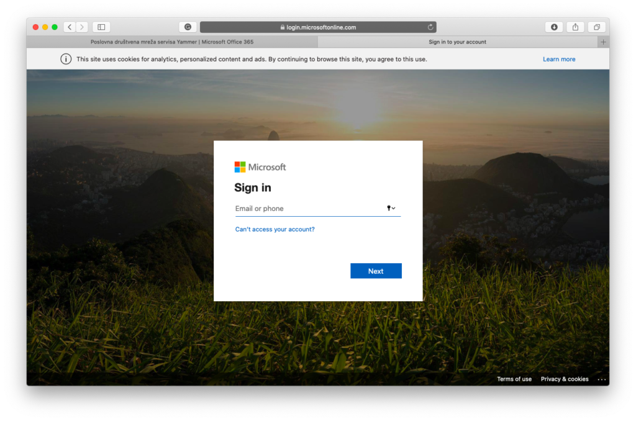Open the 'Can't access your account?' link
The height and width of the screenshot is (421, 636).
click(x=275, y=229)
